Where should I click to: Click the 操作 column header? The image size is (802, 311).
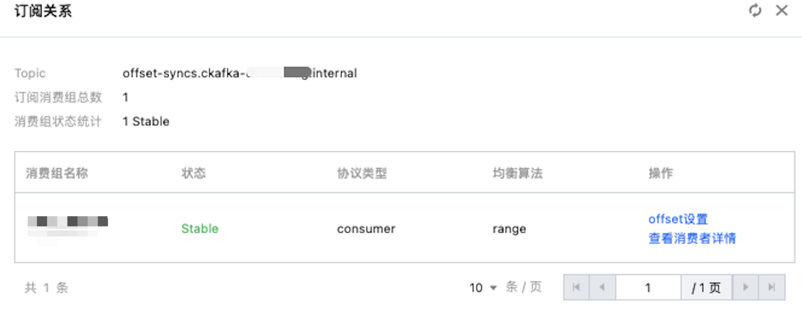pyautogui.click(x=660, y=173)
